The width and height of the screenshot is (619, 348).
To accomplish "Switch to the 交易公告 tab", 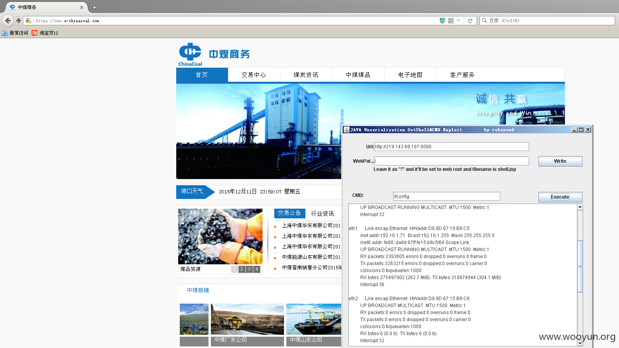I will (x=289, y=213).
